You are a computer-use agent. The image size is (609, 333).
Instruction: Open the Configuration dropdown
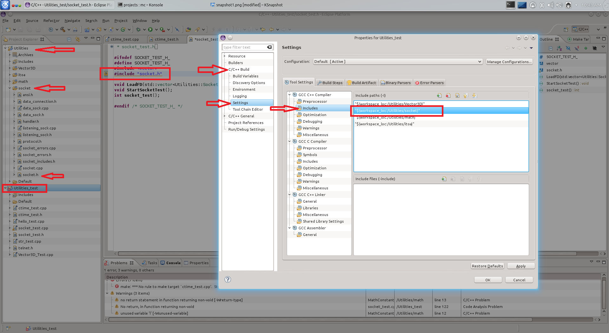tap(398, 62)
